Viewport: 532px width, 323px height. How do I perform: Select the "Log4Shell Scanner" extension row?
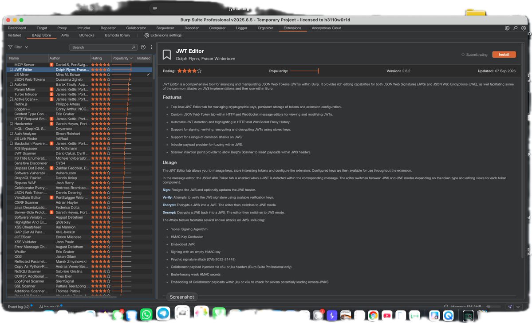[79, 281]
